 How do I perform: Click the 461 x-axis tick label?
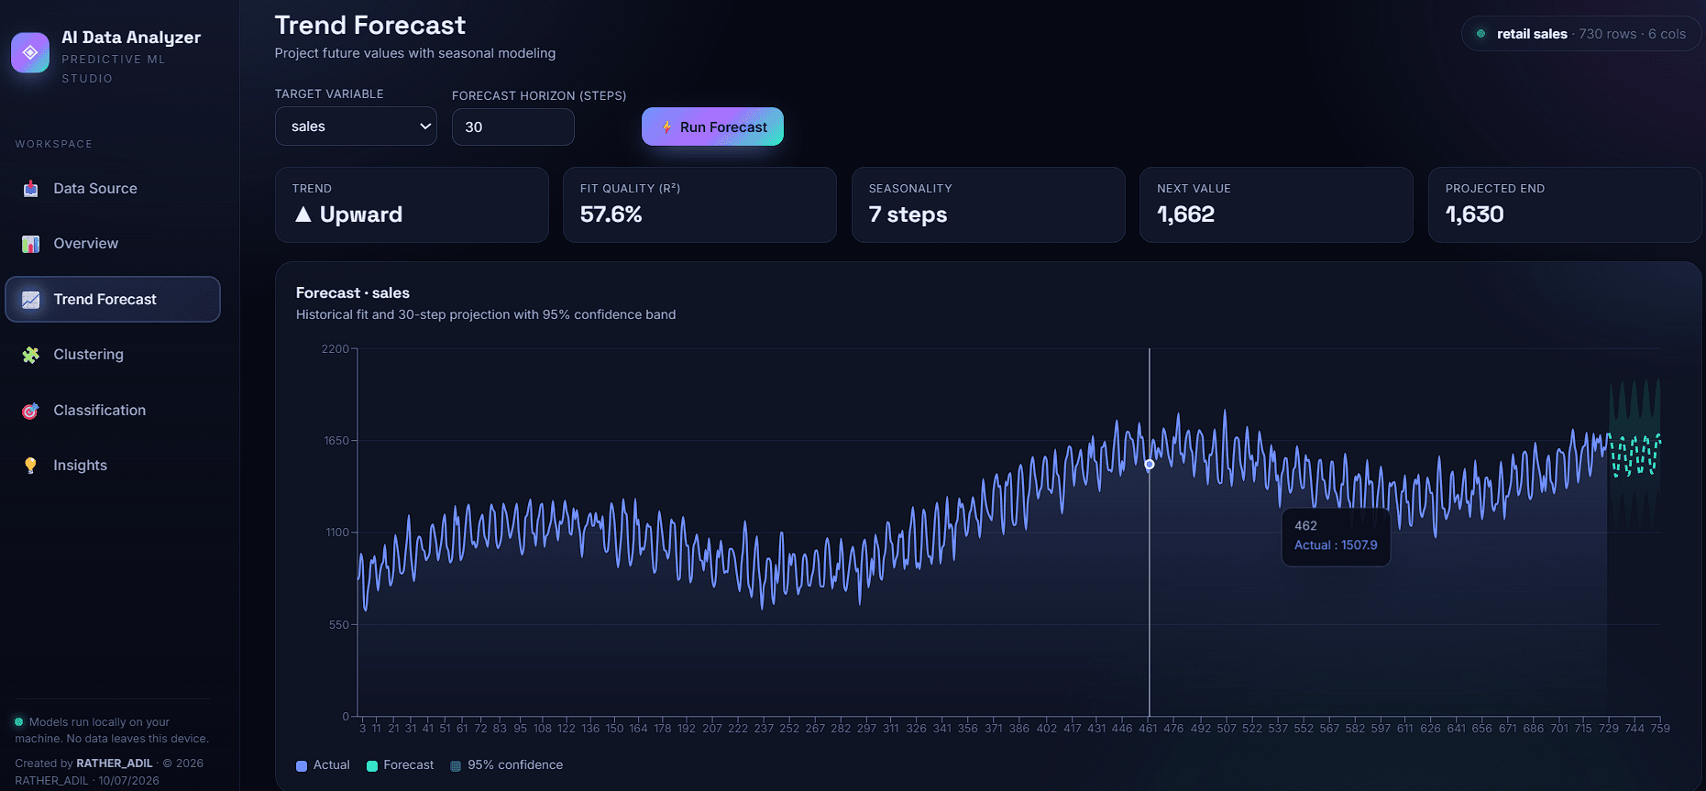(x=1148, y=729)
